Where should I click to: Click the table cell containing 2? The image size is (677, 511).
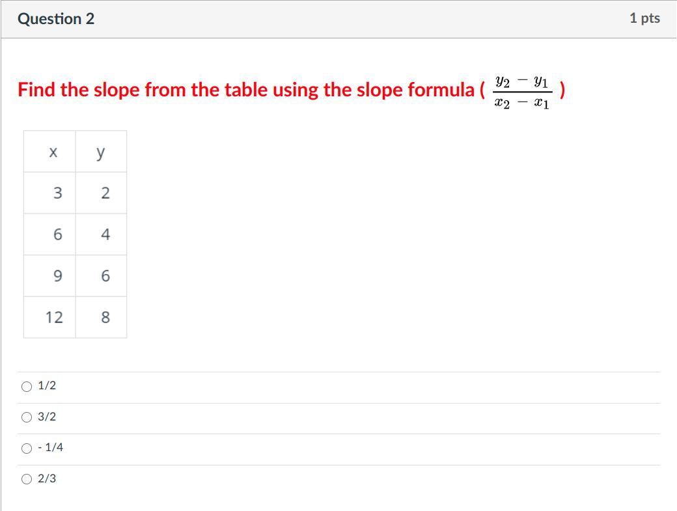pyautogui.click(x=105, y=193)
